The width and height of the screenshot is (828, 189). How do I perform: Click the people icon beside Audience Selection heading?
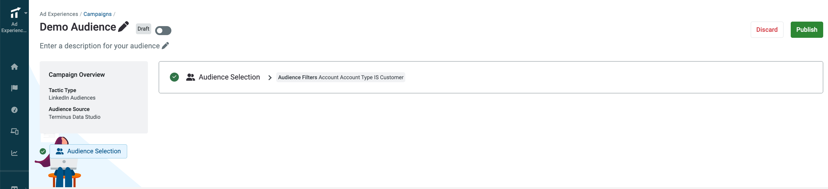coord(190,77)
